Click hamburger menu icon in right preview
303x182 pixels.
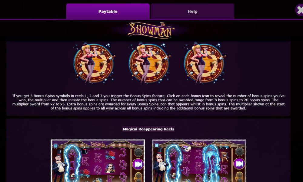(157, 145)
